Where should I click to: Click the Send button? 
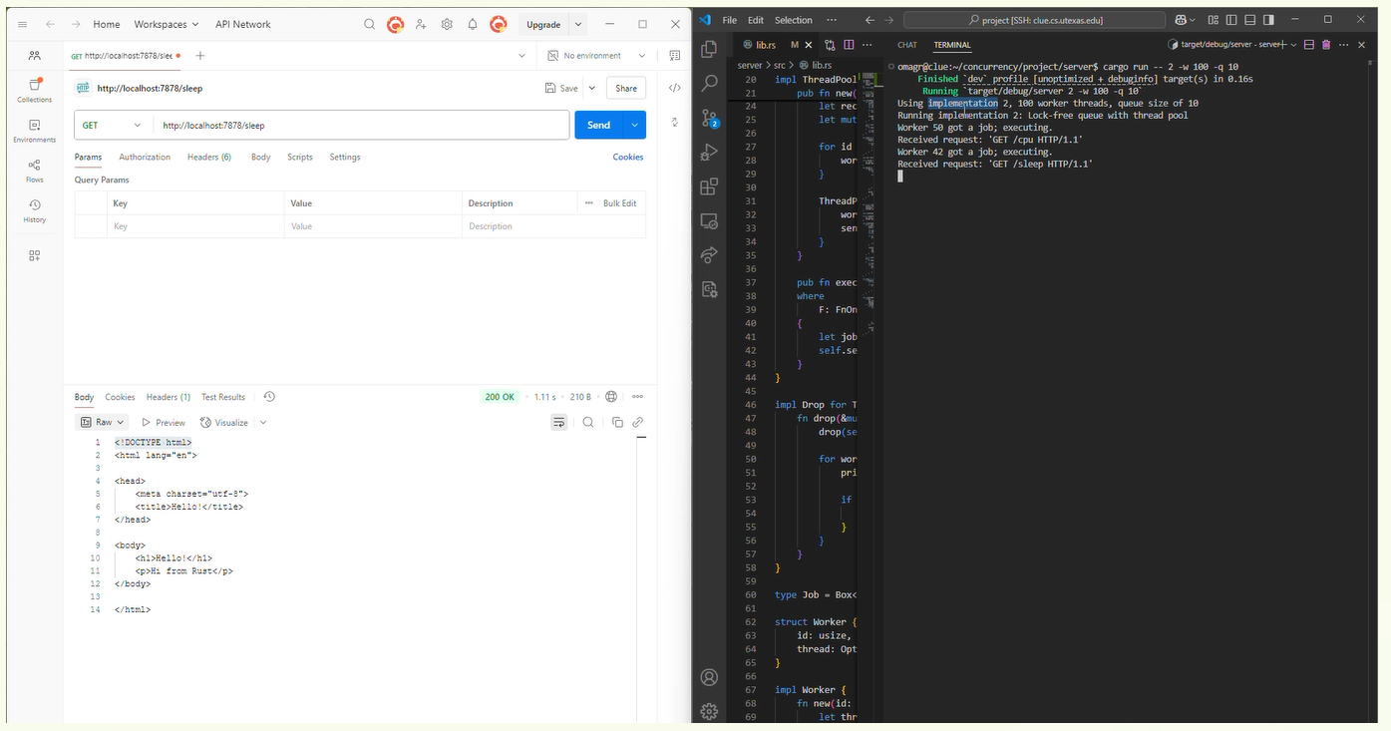[599, 125]
